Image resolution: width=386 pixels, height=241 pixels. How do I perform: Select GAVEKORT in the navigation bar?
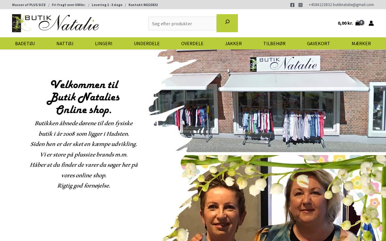click(x=318, y=43)
